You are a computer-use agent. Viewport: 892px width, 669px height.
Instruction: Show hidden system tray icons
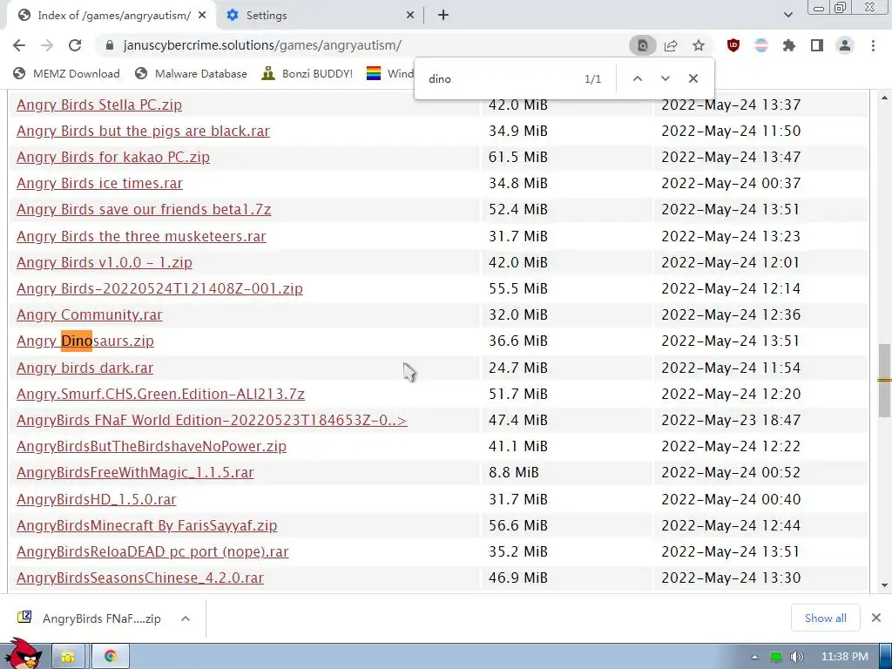pos(754,657)
